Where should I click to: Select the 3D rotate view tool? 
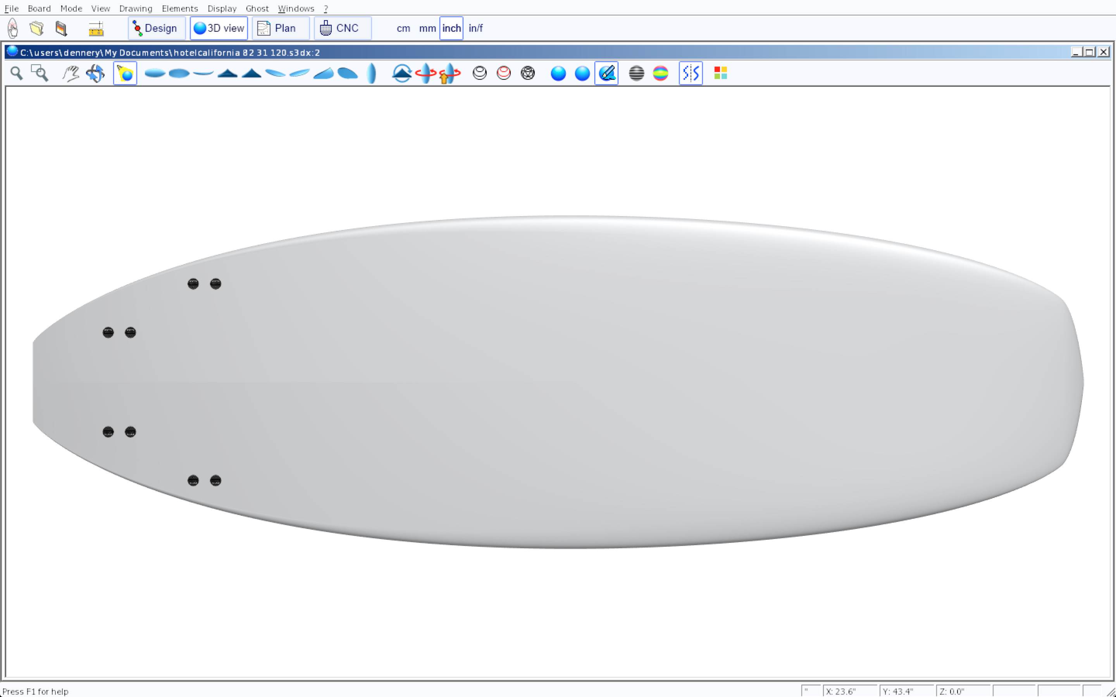95,73
